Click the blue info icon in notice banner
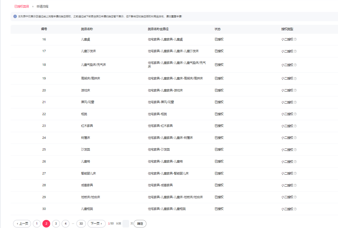This screenshot has width=338, height=228. [x=15, y=16]
